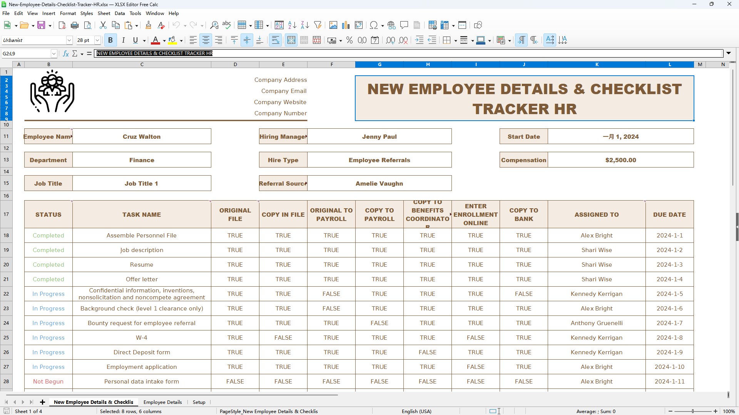Toggle bold formatting

tap(110, 40)
